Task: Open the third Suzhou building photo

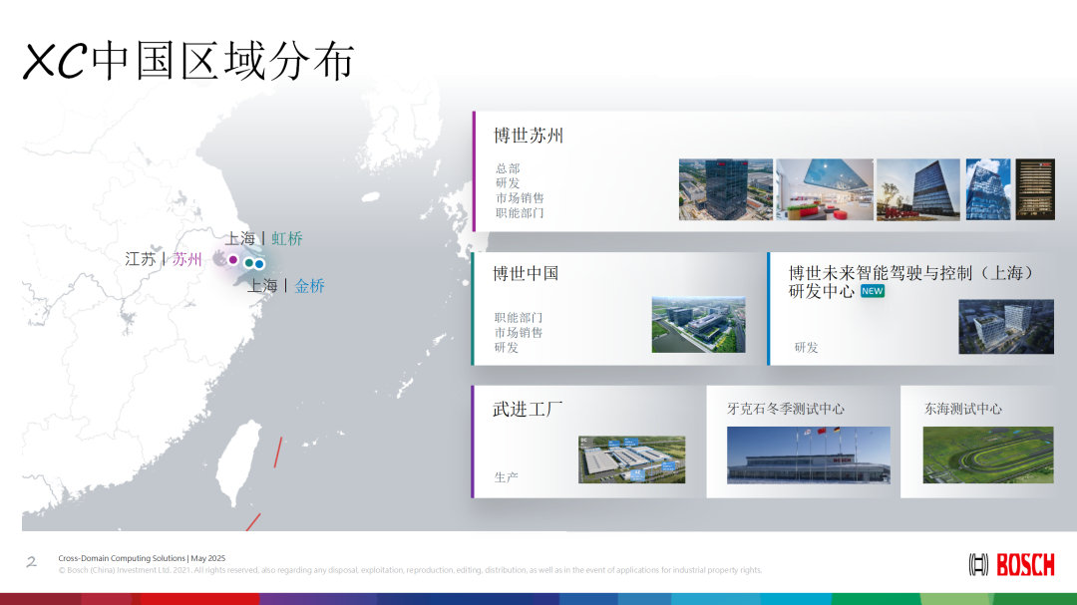Action: (918, 189)
